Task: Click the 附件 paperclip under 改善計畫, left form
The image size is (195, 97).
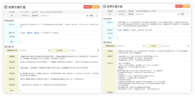Action: (21, 91)
